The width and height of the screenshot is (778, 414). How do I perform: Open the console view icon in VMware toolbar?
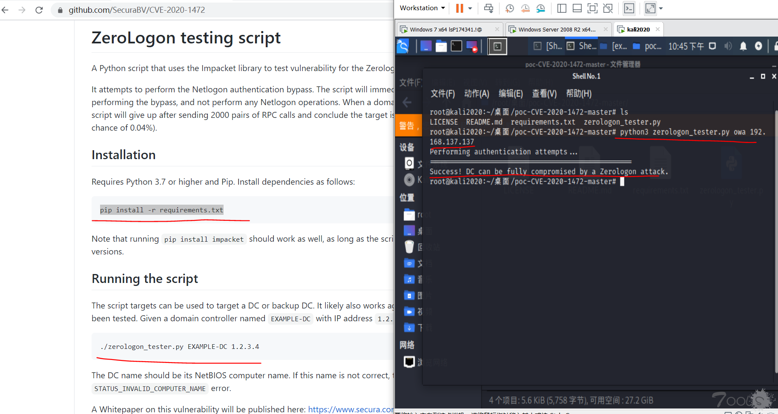click(x=629, y=8)
